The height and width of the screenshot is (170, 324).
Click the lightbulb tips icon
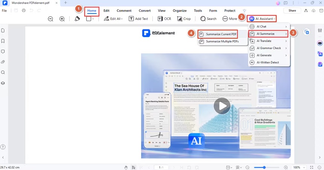[x=245, y=11]
